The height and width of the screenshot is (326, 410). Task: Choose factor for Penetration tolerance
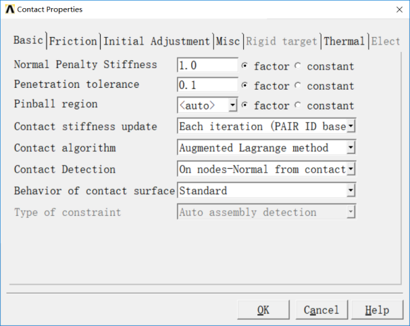(x=245, y=86)
